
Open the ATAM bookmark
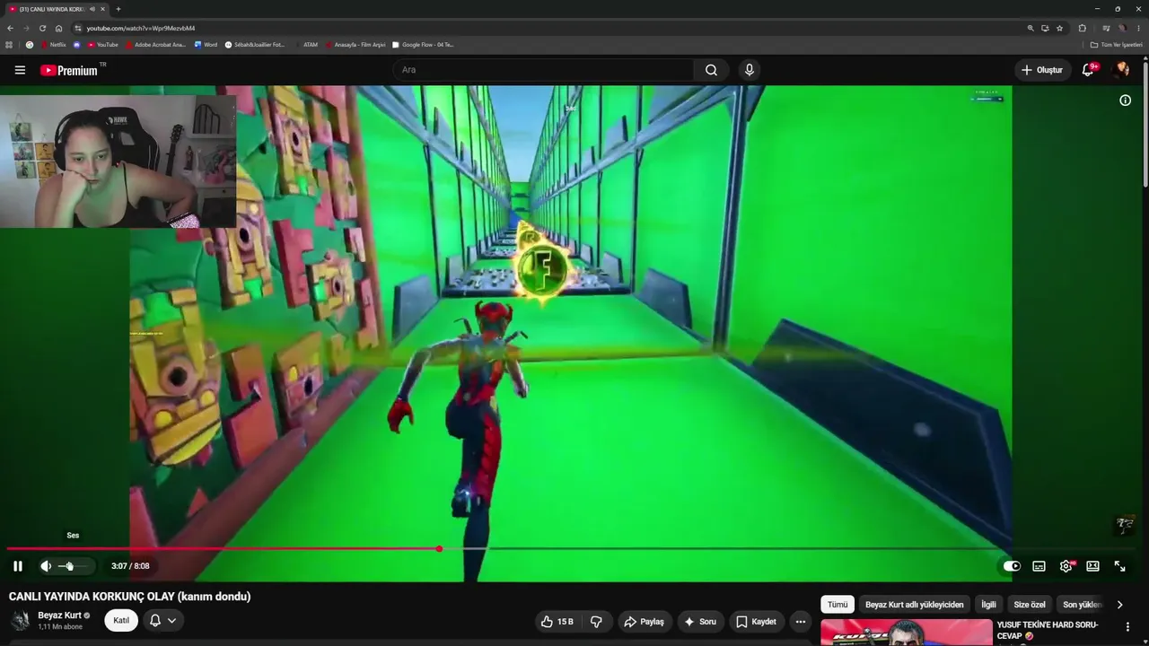tap(306, 45)
